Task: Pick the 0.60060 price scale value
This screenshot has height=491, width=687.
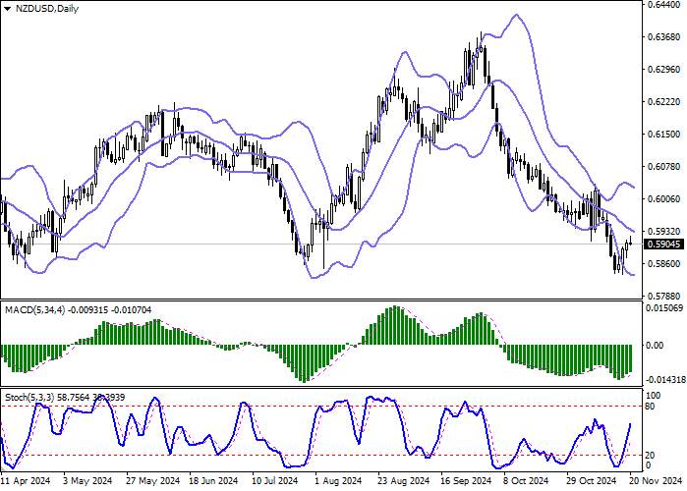Action: [x=664, y=199]
